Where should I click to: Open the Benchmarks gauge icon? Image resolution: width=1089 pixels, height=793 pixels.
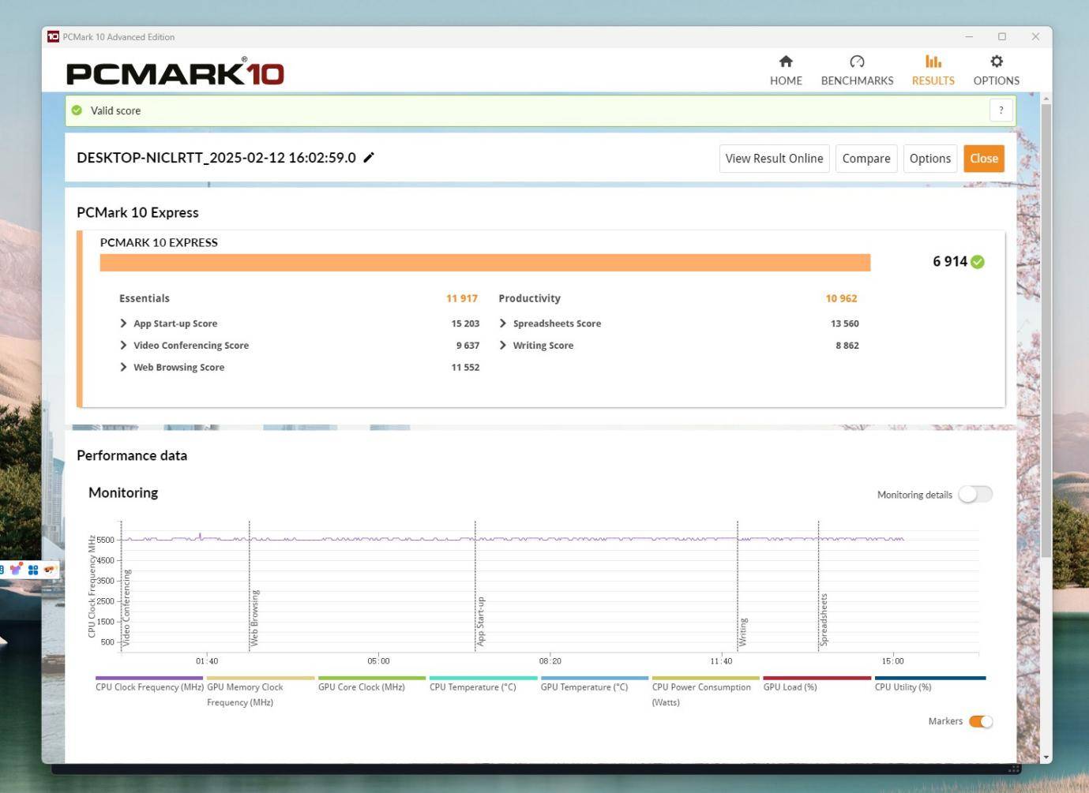point(857,62)
